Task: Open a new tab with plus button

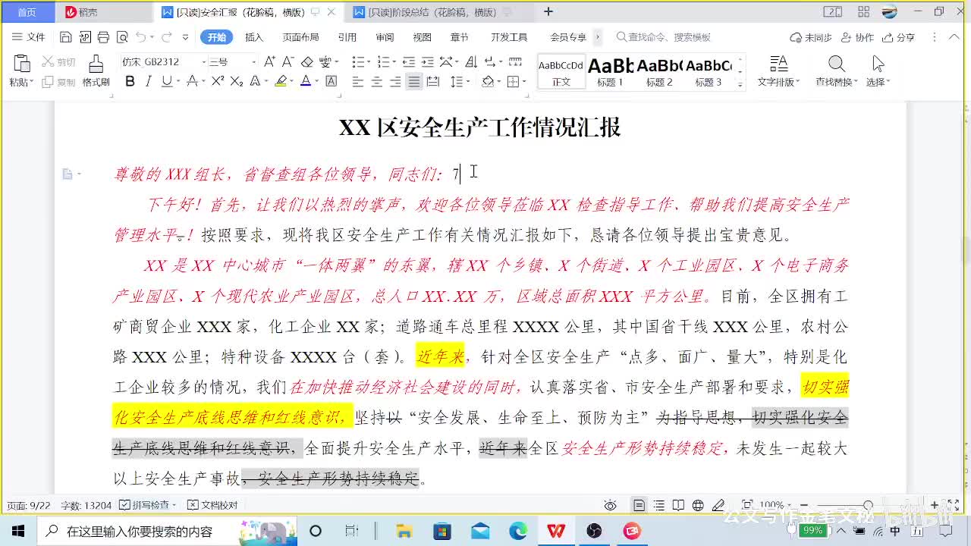Action: 548,11
